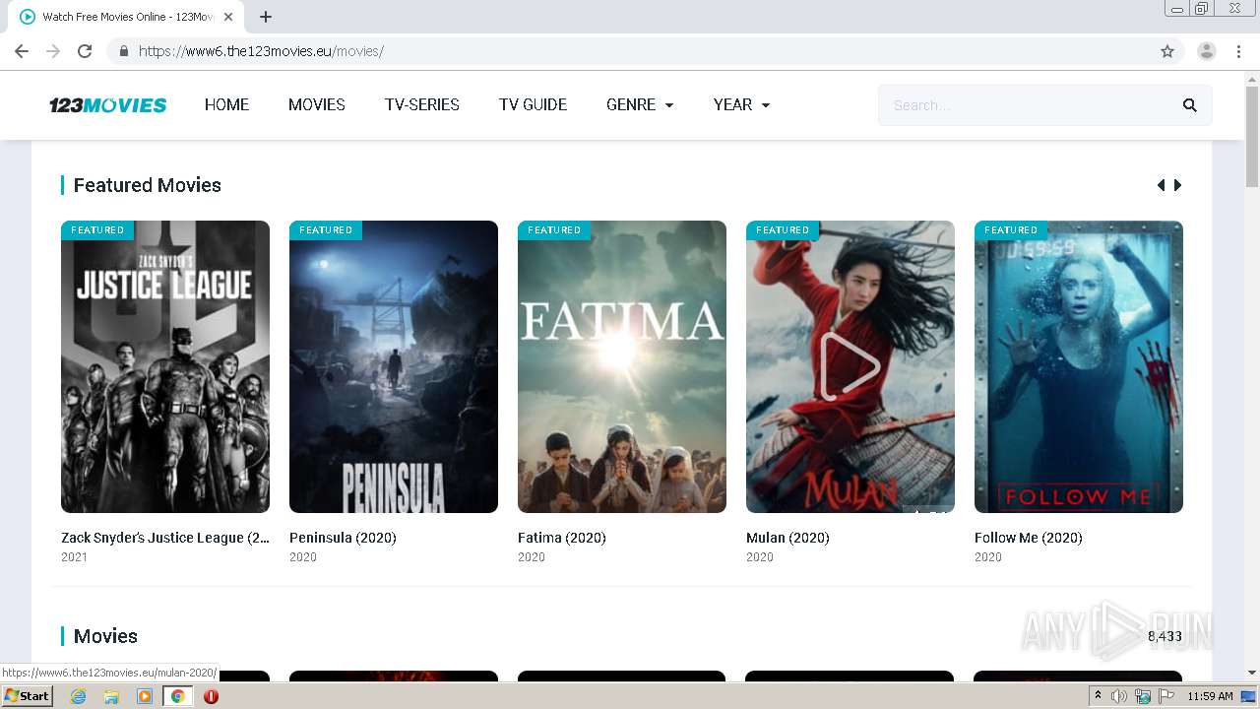Open the Zack Snyder's Justice League title link

click(165, 538)
